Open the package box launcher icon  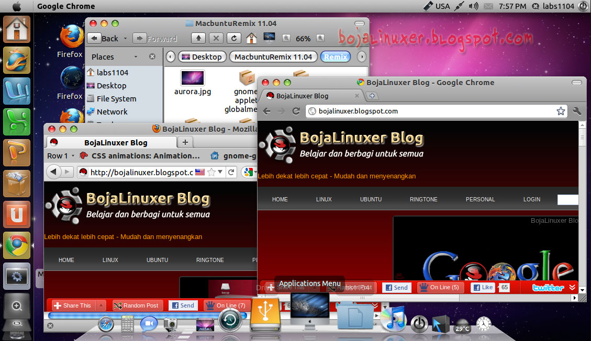[17, 184]
